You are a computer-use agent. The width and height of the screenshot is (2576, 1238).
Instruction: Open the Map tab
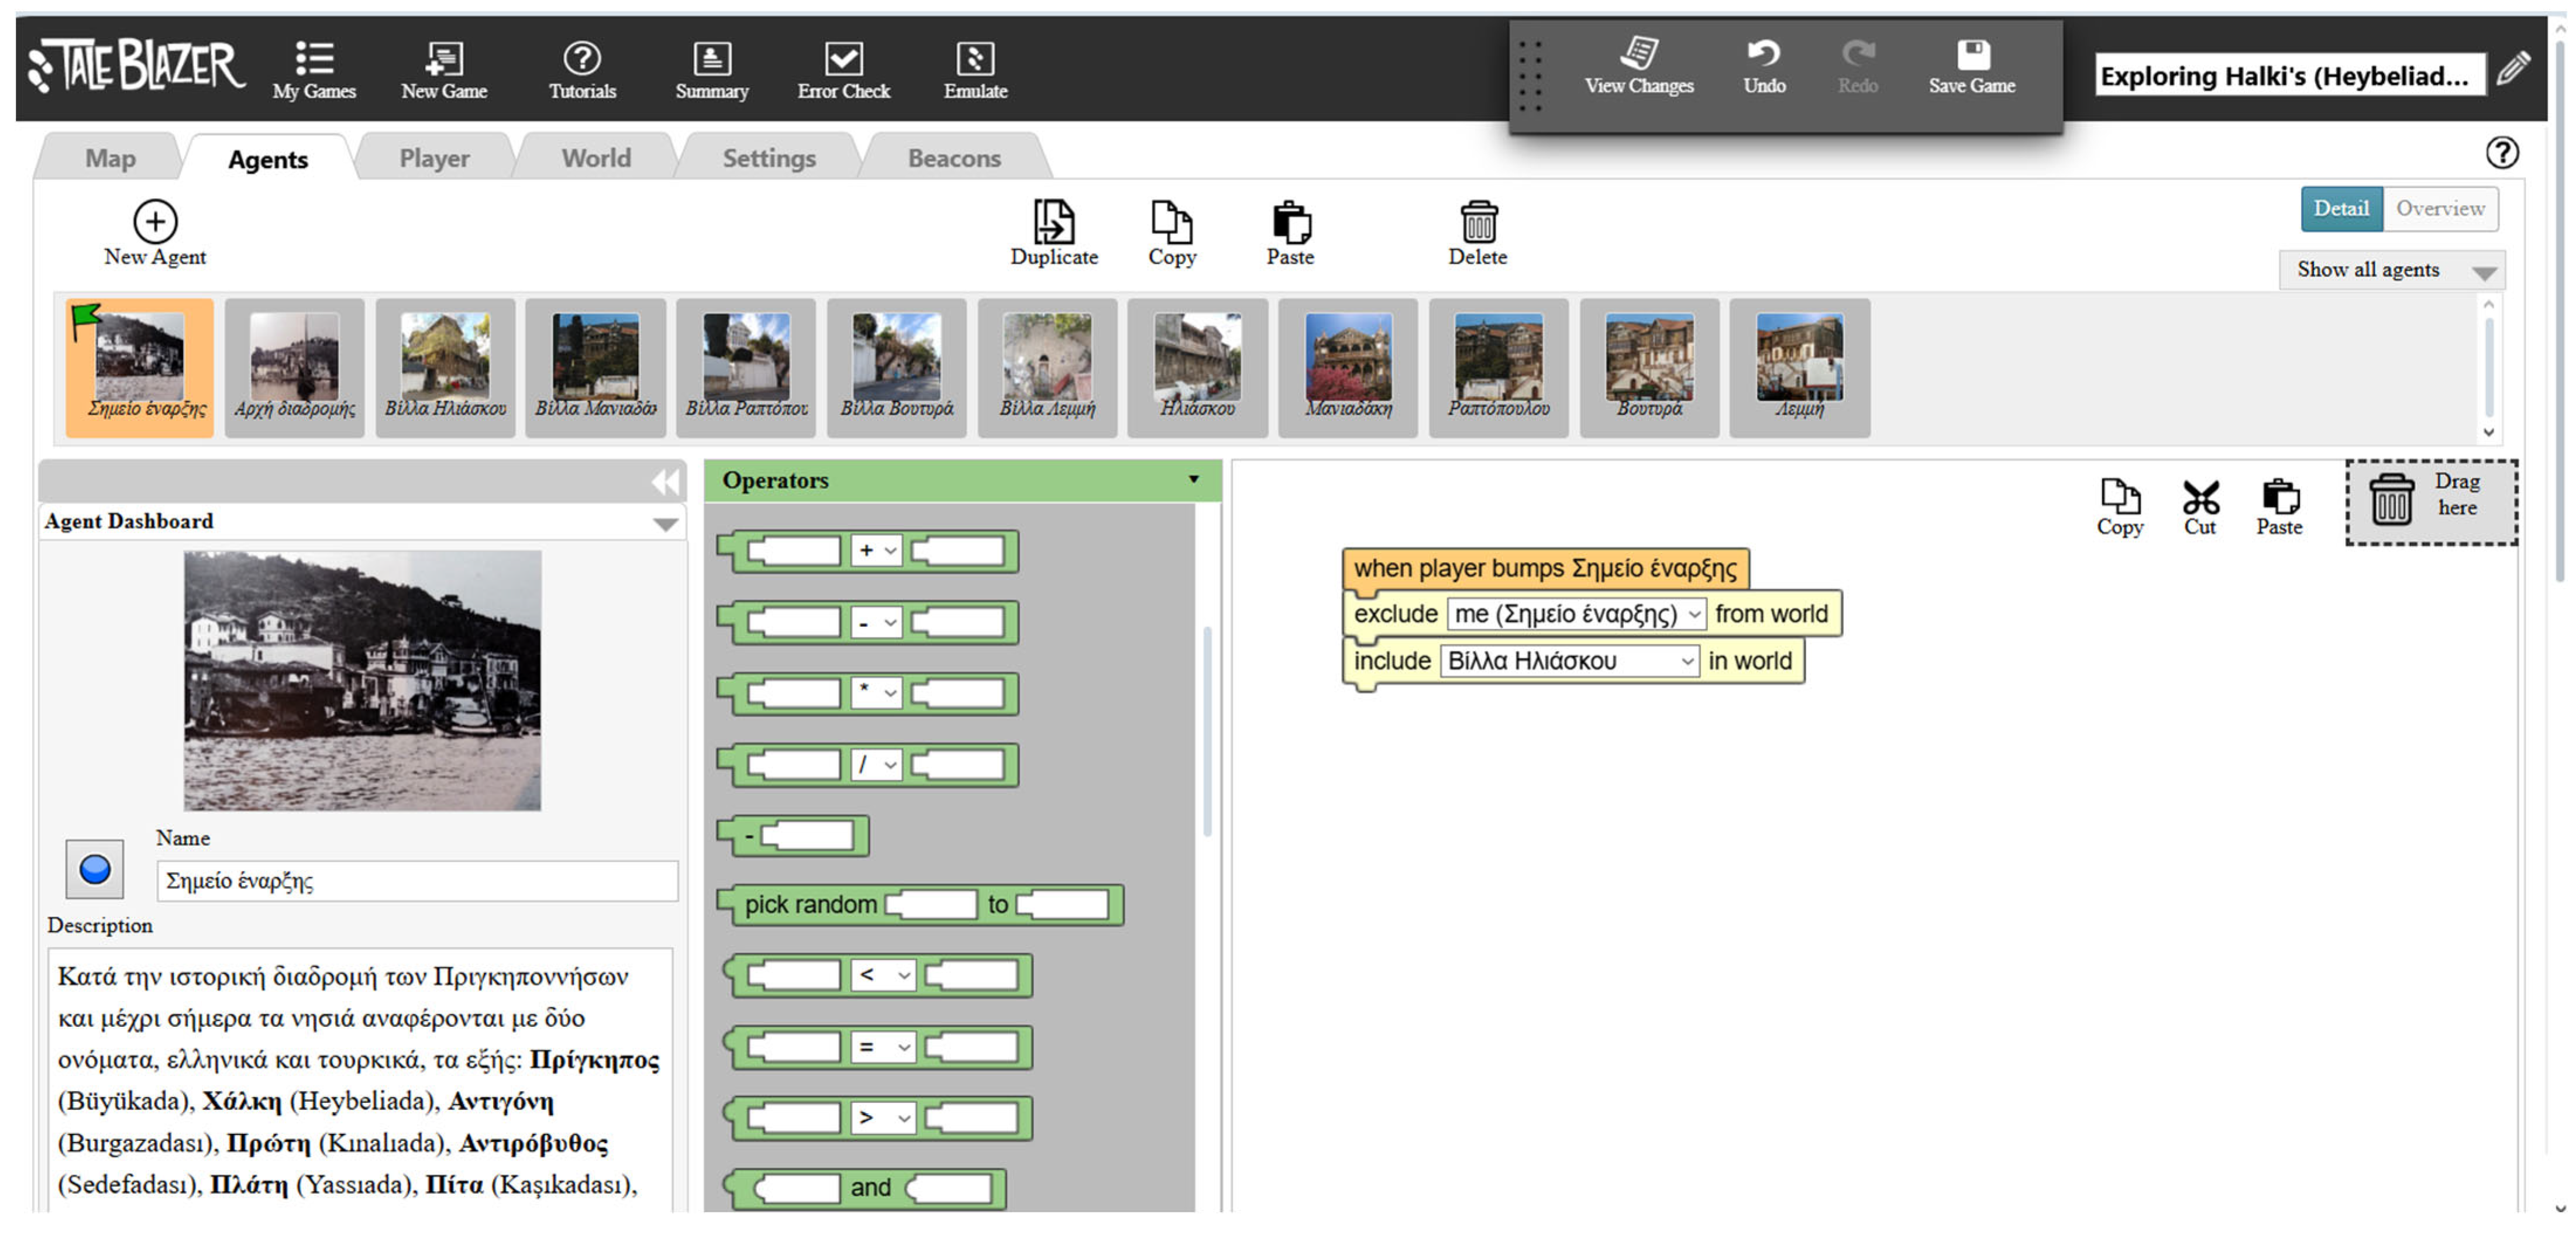(110, 158)
